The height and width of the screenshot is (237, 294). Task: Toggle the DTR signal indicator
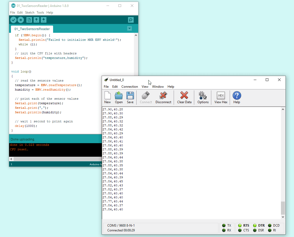click(x=255, y=226)
